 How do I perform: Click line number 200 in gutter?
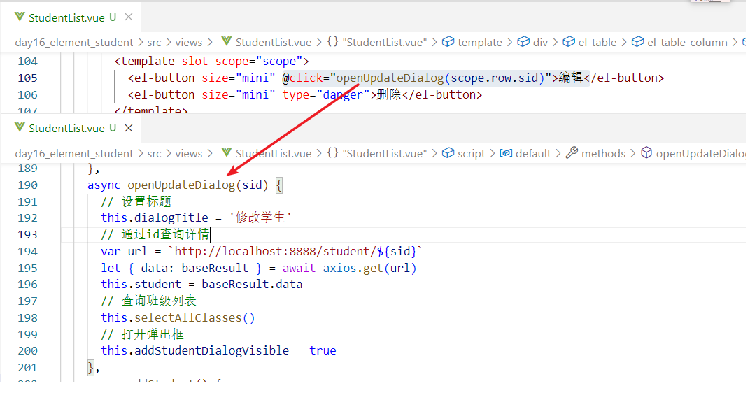click(x=27, y=351)
